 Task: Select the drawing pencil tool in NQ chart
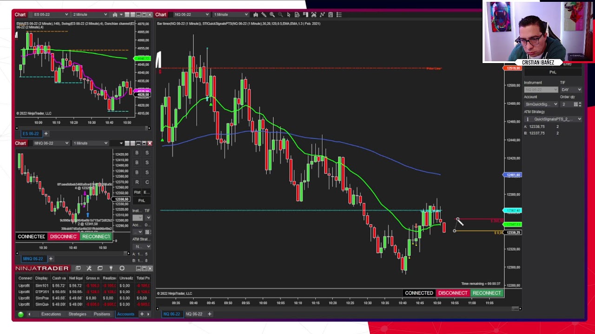(x=264, y=15)
